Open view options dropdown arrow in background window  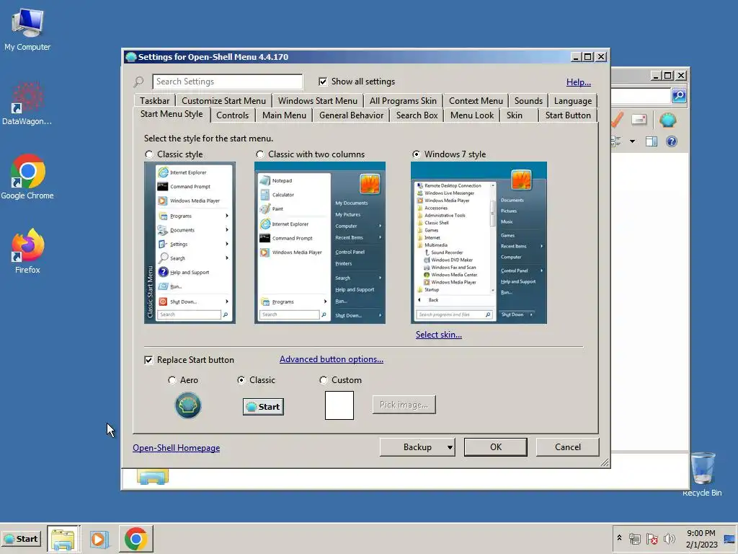coord(632,141)
